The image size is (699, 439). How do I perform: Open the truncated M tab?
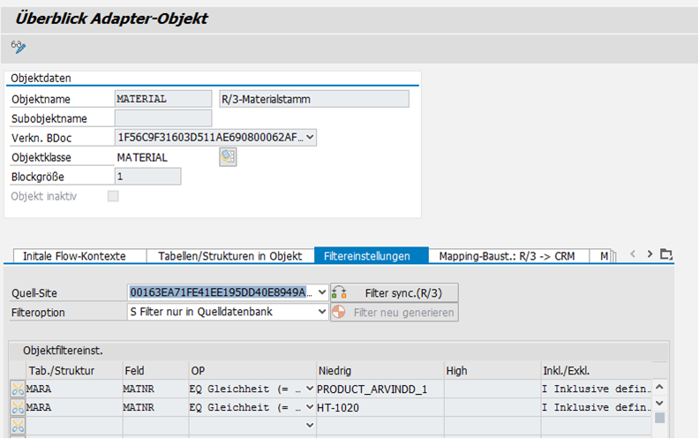point(603,256)
